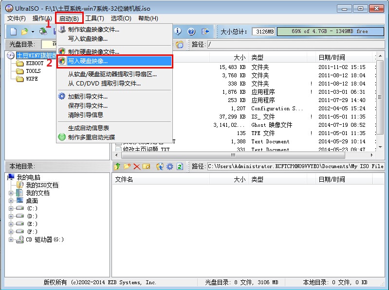The height and width of the screenshot is (290, 389).
Task: Sort the disc list by 大小 column header
Action: point(229,58)
